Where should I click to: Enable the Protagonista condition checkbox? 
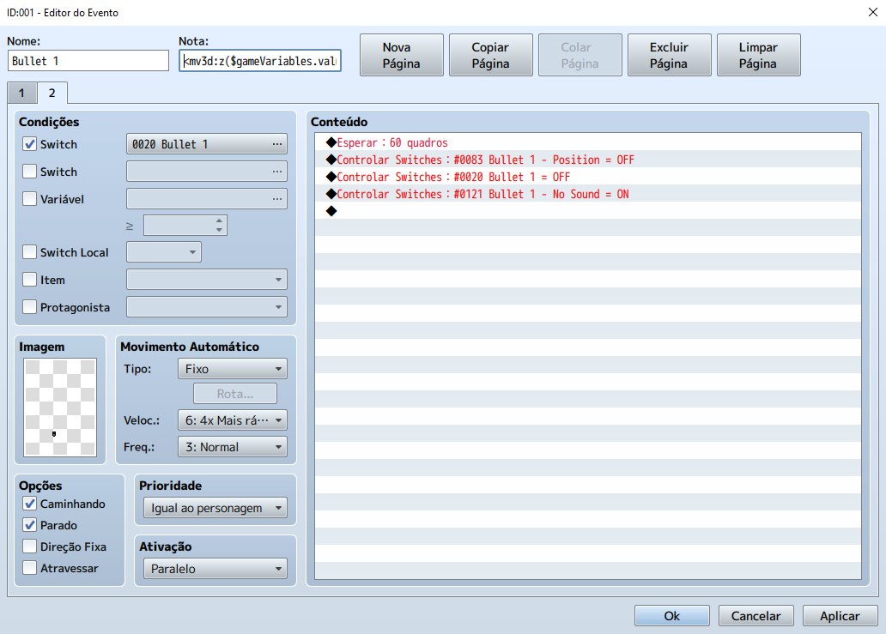pyautogui.click(x=30, y=306)
